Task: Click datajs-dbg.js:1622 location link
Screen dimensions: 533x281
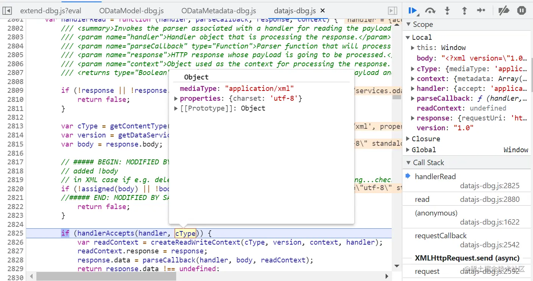Action: tap(490, 222)
